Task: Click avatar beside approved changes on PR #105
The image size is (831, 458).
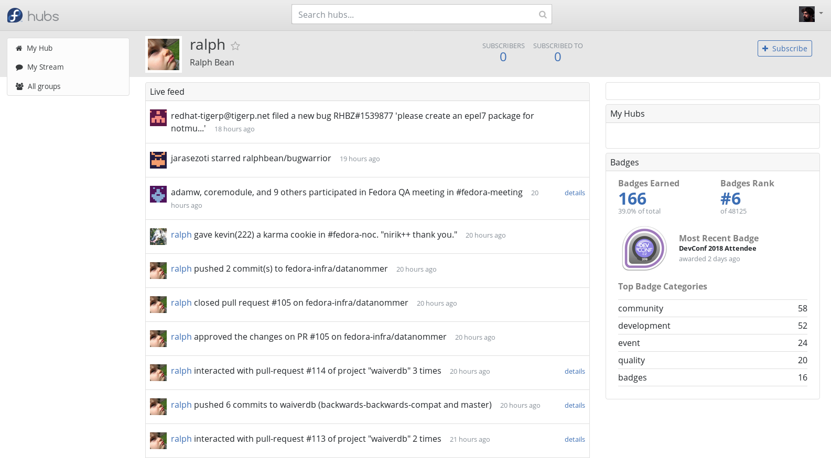Action: 158,339
